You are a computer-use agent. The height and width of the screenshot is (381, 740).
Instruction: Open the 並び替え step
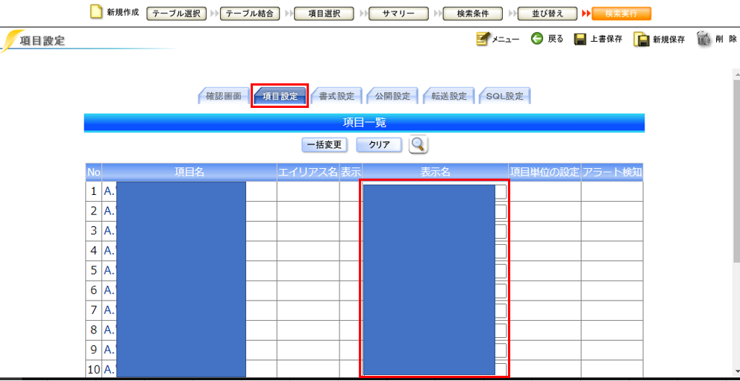click(x=548, y=13)
